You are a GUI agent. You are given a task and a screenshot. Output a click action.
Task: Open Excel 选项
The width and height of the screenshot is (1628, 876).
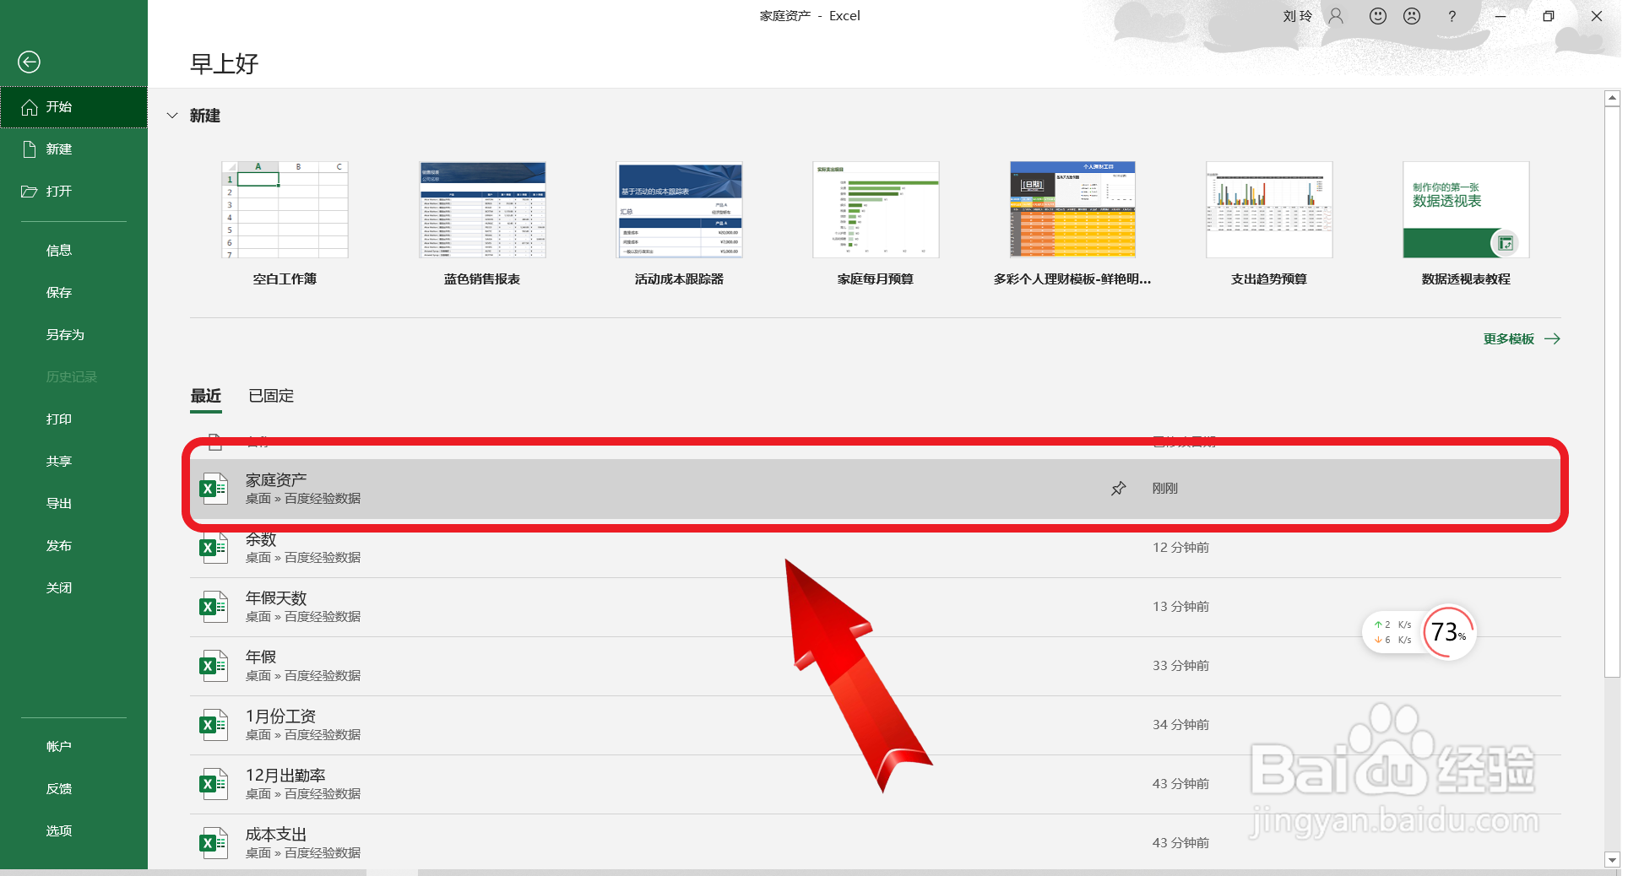[x=73, y=831]
